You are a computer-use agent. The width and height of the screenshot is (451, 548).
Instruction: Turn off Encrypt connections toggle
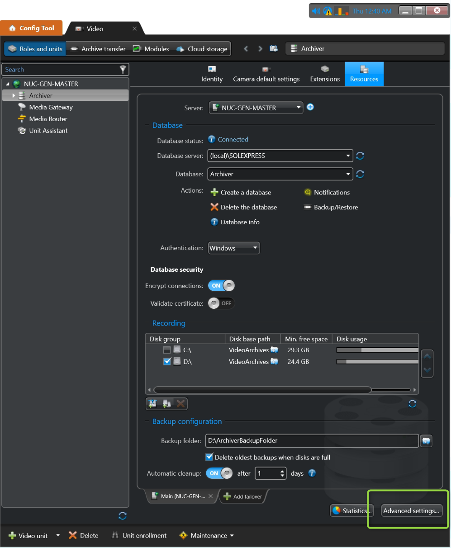(221, 286)
